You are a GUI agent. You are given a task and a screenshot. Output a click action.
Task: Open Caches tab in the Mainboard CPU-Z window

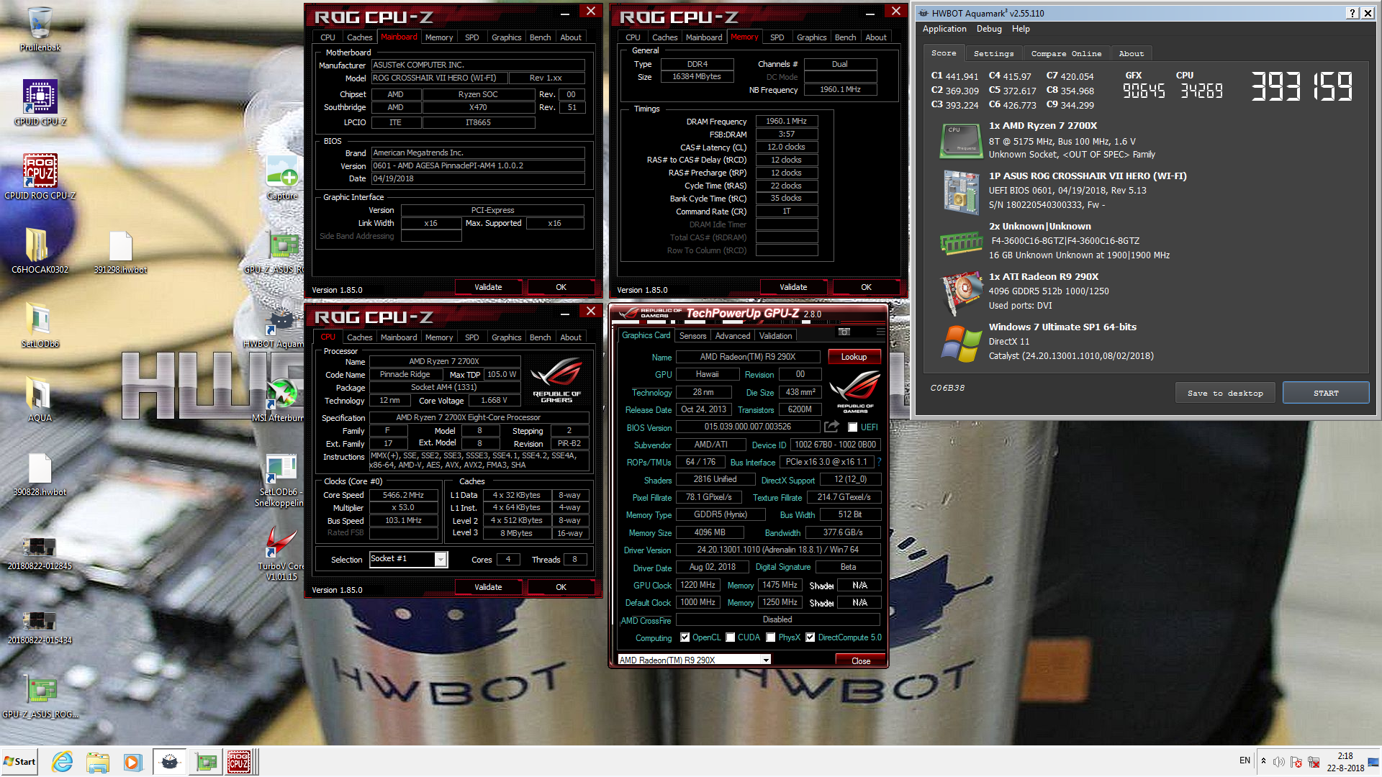(359, 37)
